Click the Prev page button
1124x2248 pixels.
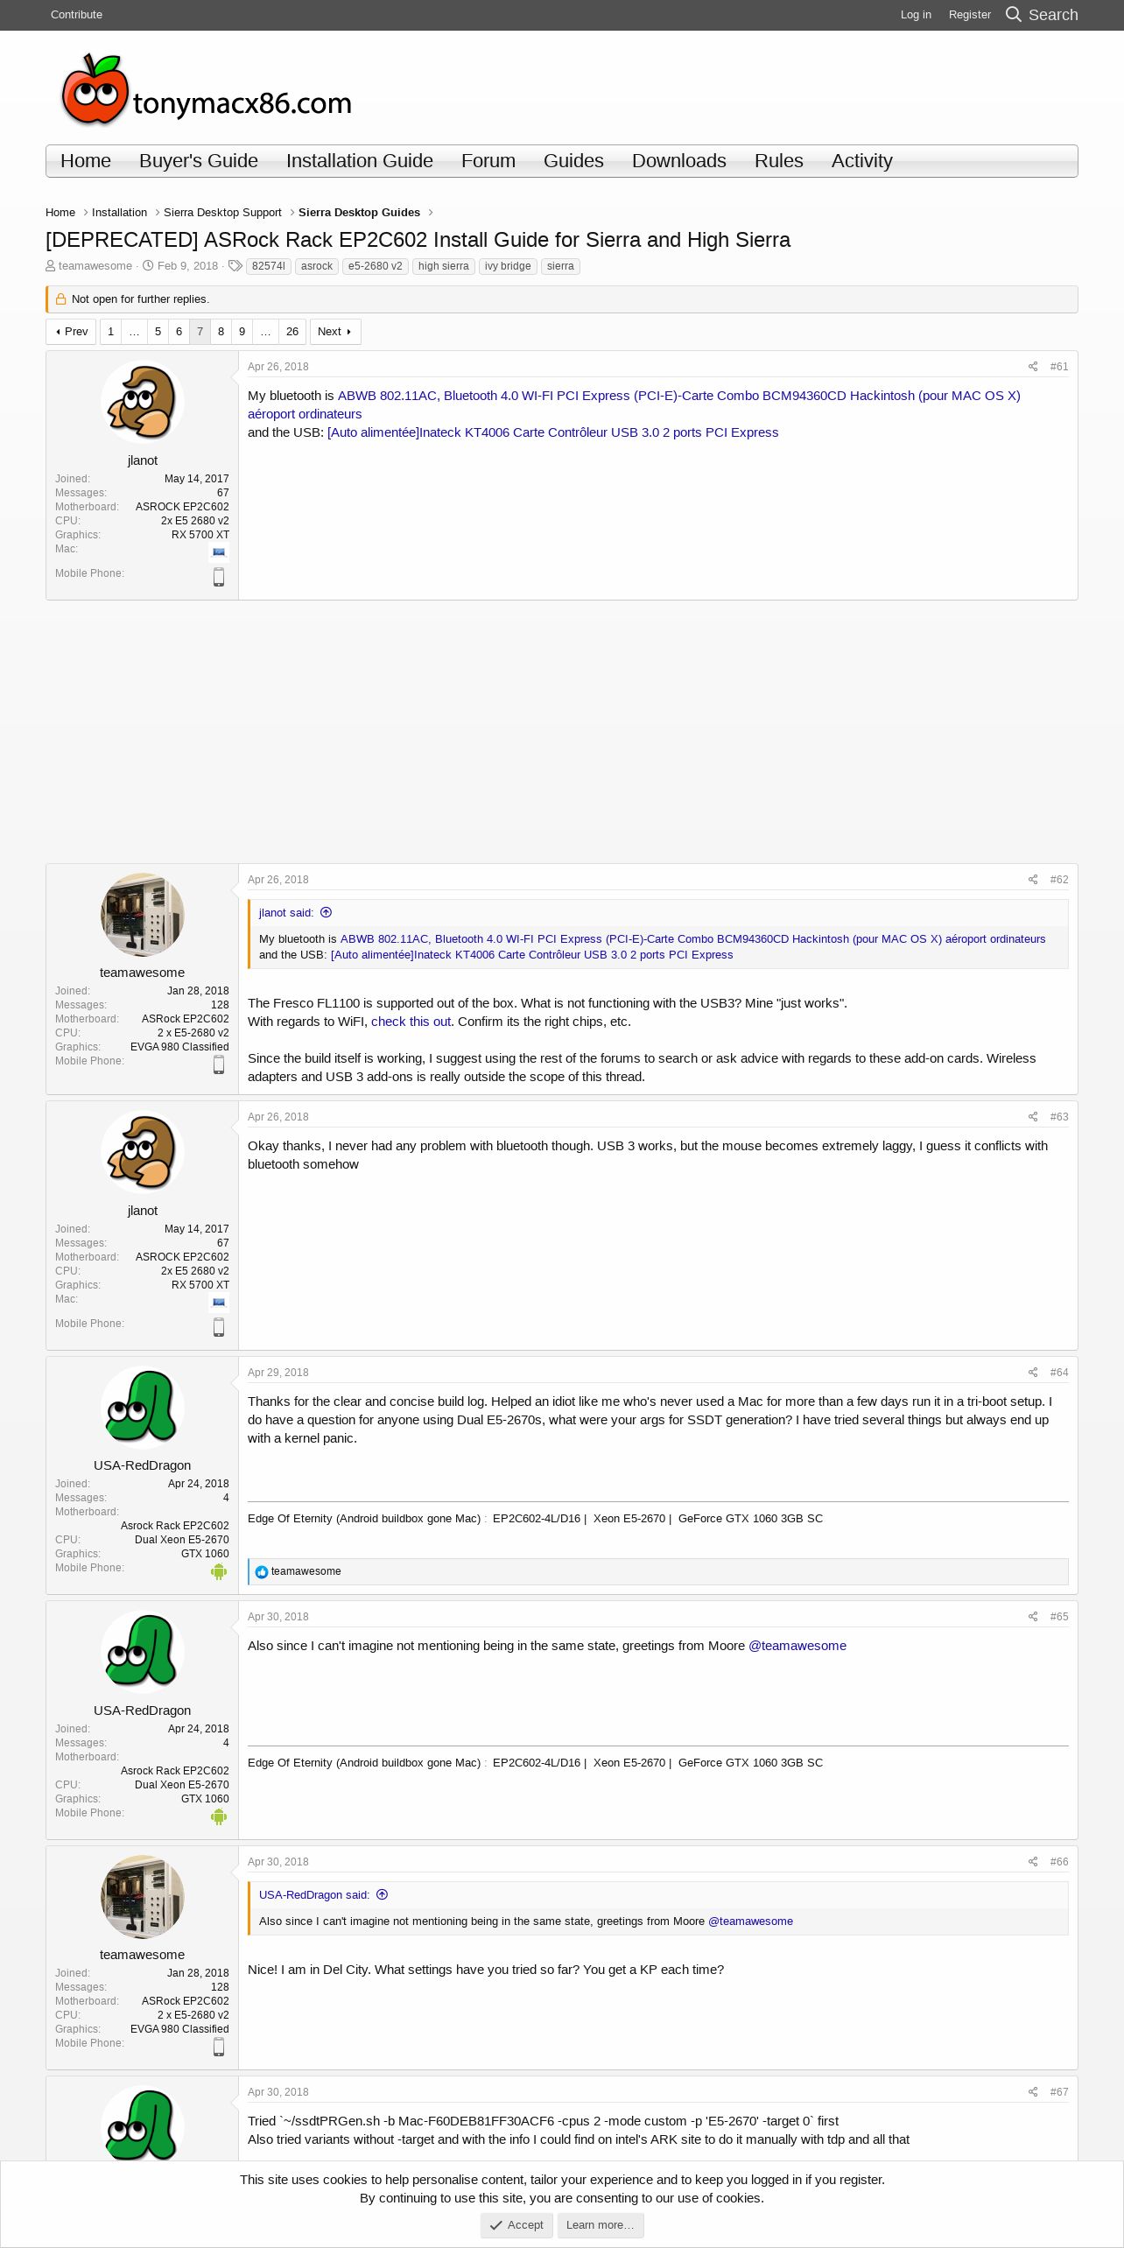[71, 332]
